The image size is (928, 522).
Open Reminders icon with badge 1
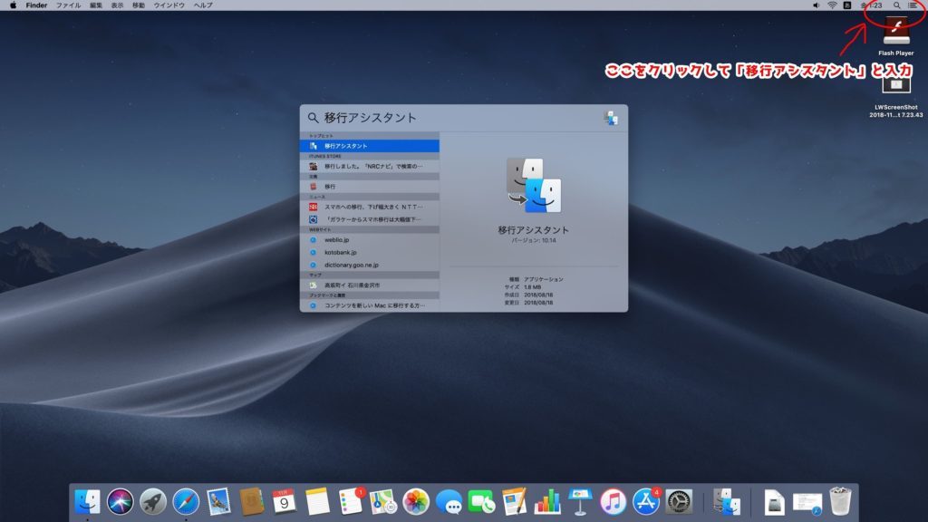pos(351,500)
